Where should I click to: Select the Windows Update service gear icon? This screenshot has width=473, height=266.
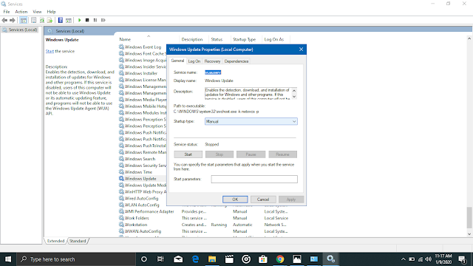click(121, 179)
